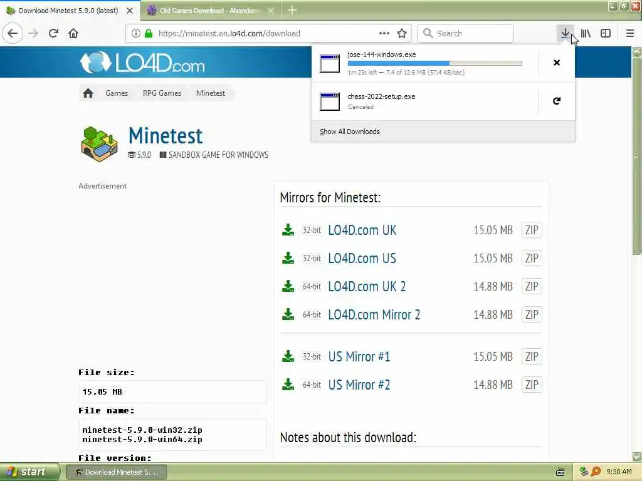642x481 pixels.
Task: Download from US Mirror #2
Action: (x=359, y=385)
